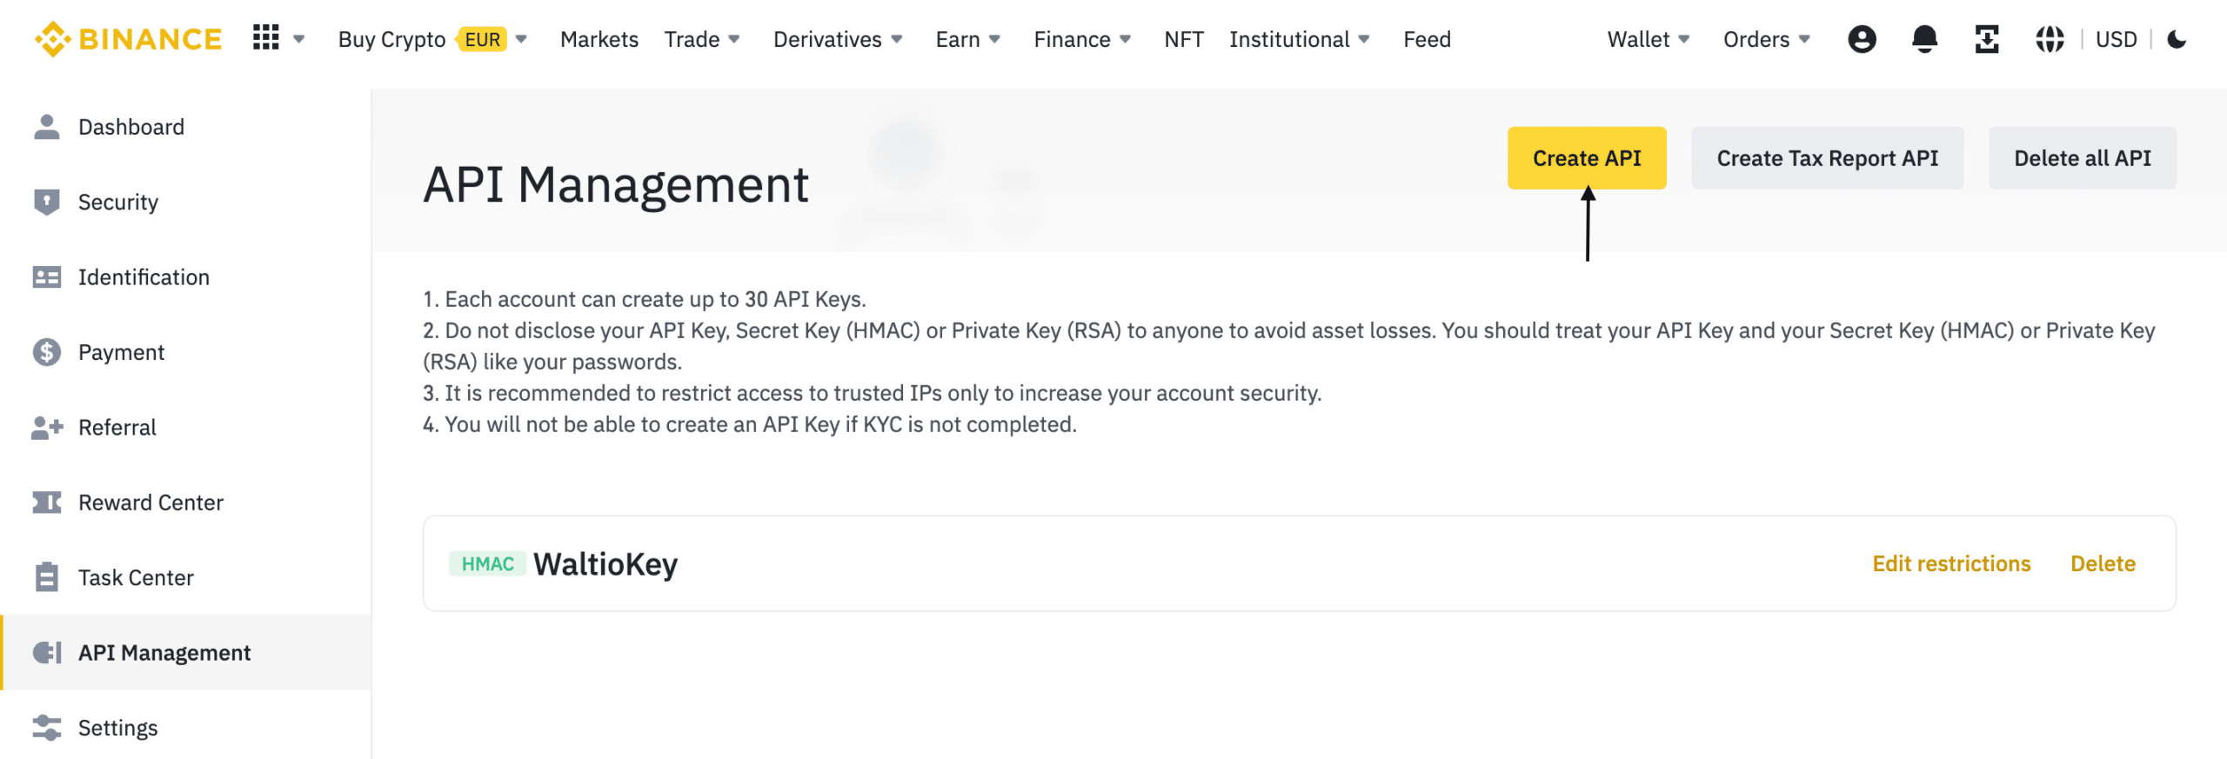Open the NFT menu item
2227x759 pixels.
point(1183,39)
